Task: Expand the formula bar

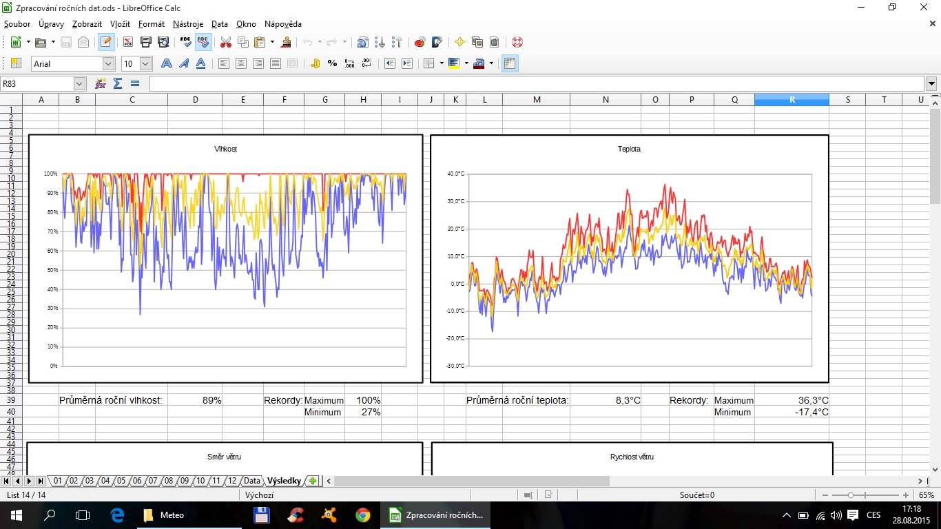Action: pyautogui.click(x=932, y=83)
